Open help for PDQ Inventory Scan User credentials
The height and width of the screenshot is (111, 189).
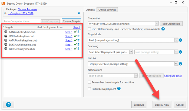[163, 29]
